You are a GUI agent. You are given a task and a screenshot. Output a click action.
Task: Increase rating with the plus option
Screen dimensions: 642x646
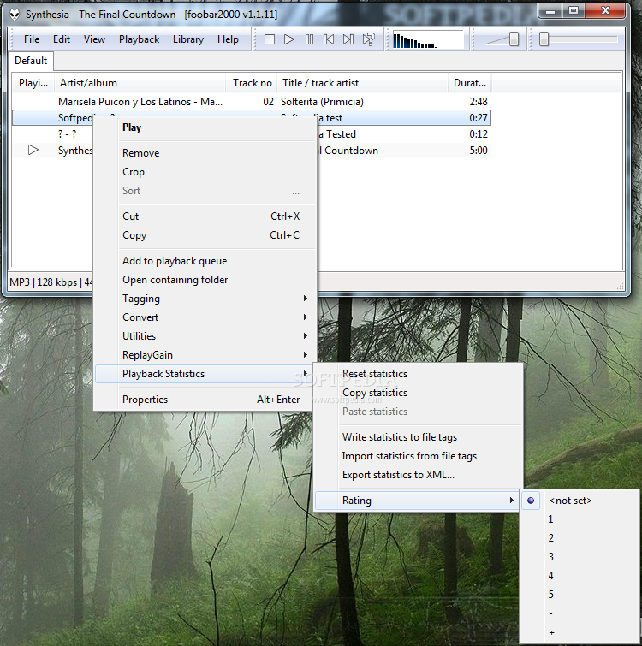(580, 633)
